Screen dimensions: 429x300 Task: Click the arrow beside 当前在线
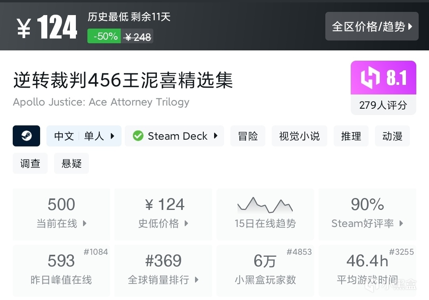coord(85,223)
